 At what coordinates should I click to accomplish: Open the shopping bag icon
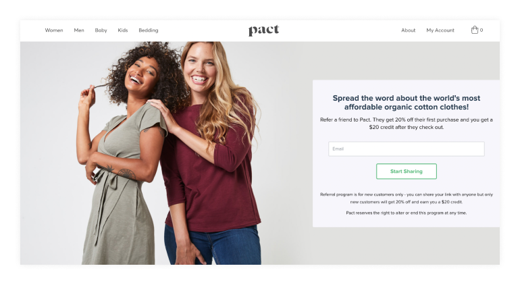click(475, 30)
